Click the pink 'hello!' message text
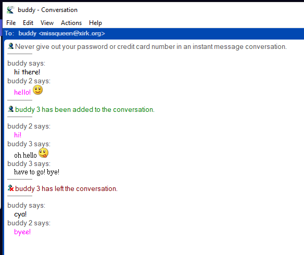Viewport: 304px width, 255px height. [22, 92]
